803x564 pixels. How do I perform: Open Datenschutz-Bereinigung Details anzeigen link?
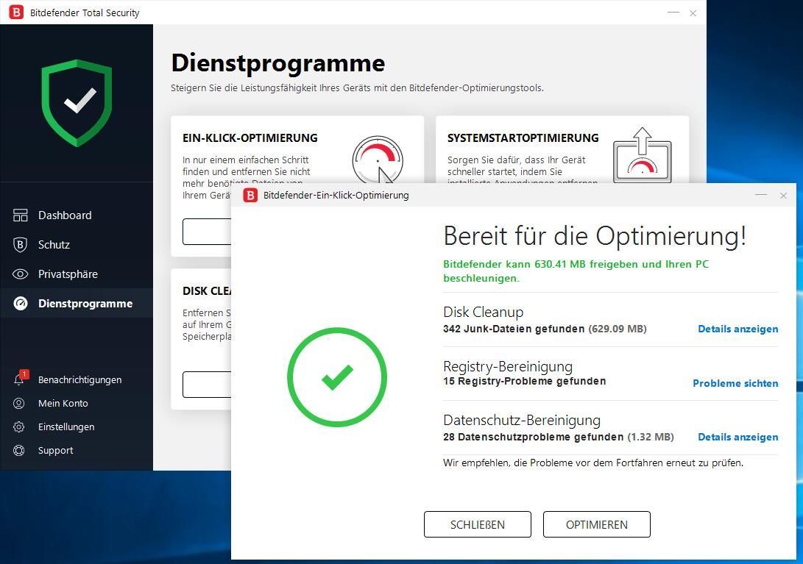pos(737,437)
